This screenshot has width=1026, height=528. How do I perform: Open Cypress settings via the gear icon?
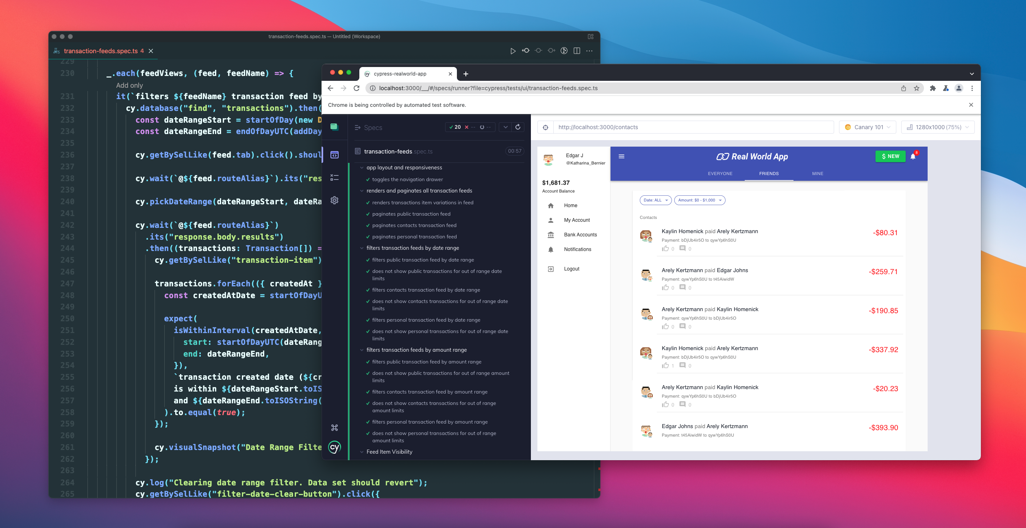pyautogui.click(x=335, y=200)
